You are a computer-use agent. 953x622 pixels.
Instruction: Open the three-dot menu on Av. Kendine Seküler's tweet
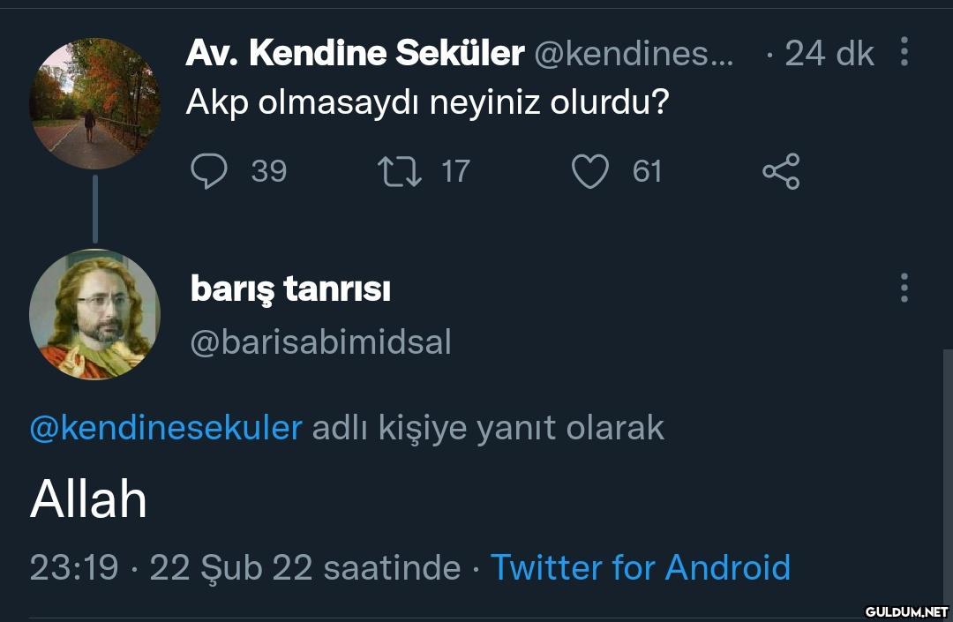pyautogui.click(x=904, y=53)
